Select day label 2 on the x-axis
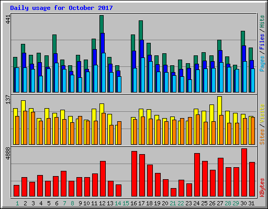Viewport: 268px width, 209px height. 25,203
